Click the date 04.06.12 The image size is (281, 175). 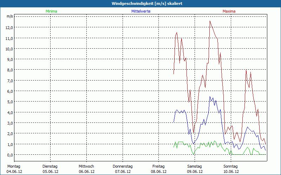(x=14, y=171)
